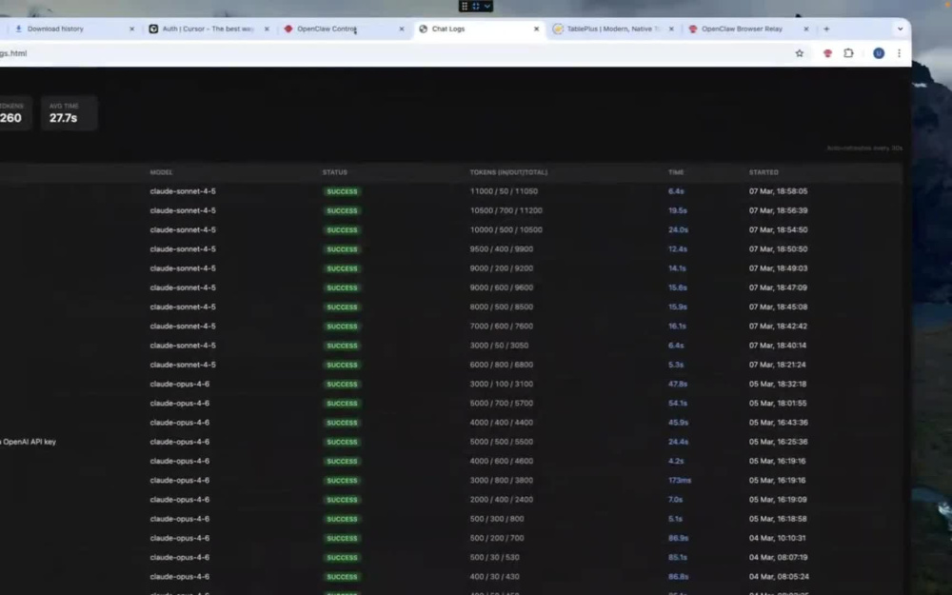Close the Auth | Cursor tab
The image size is (952, 595).
pos(267,29)
